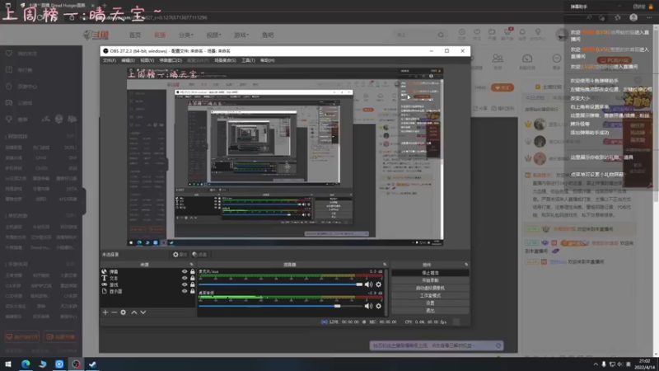Mute the 麦克风/Aux speaker icon
Image resolution: width=659 pixels, height=371 pixels.
[x=368, y=284]
